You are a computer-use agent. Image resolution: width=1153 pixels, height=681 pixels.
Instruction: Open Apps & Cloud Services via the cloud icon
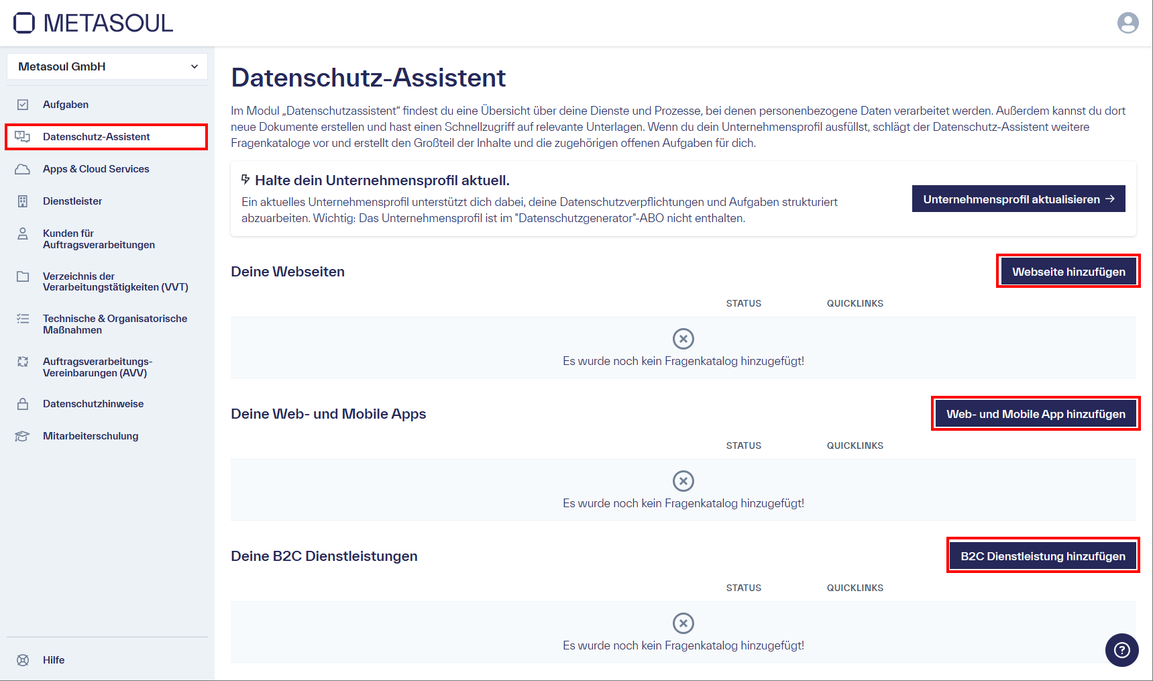click(22, 168)
